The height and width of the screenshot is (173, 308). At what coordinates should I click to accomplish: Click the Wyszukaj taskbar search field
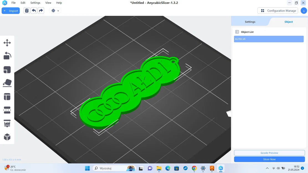pos(114,168)
